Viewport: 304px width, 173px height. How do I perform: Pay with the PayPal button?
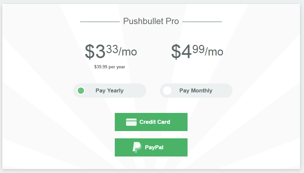click(x=151, y=147)
